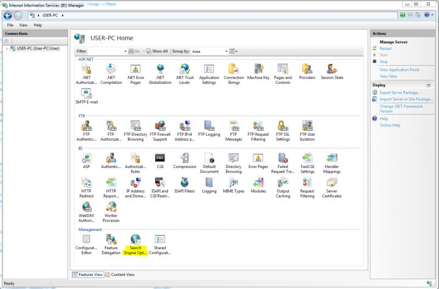
Task: Open Feature Delegation feature
Action: (111, 244)
